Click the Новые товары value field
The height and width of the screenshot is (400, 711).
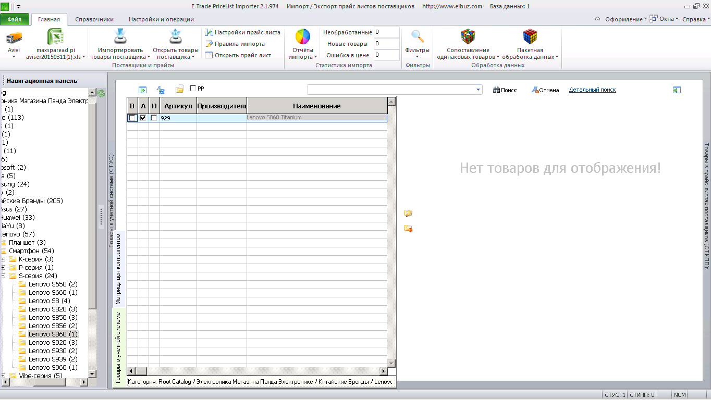[386, 44]
